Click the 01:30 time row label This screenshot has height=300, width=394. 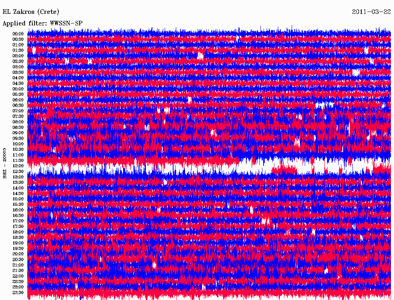click(18, 50)
